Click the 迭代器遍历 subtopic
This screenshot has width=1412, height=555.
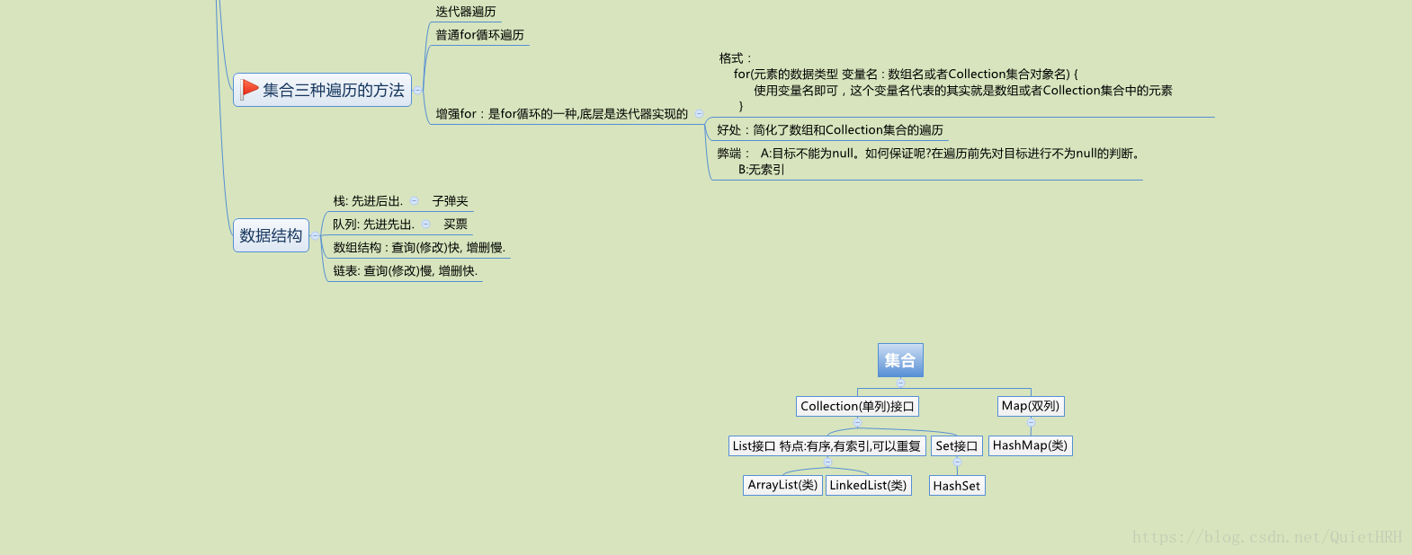click(466, 12)
